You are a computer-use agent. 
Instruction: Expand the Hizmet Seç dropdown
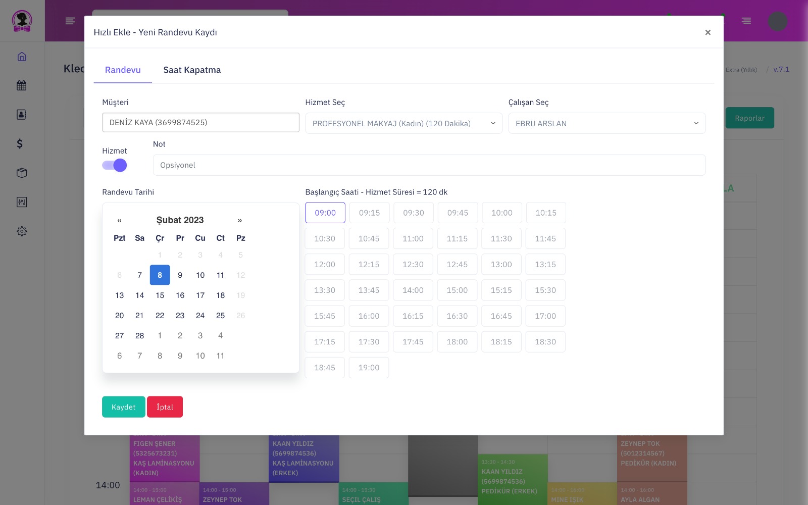(403, 123)
